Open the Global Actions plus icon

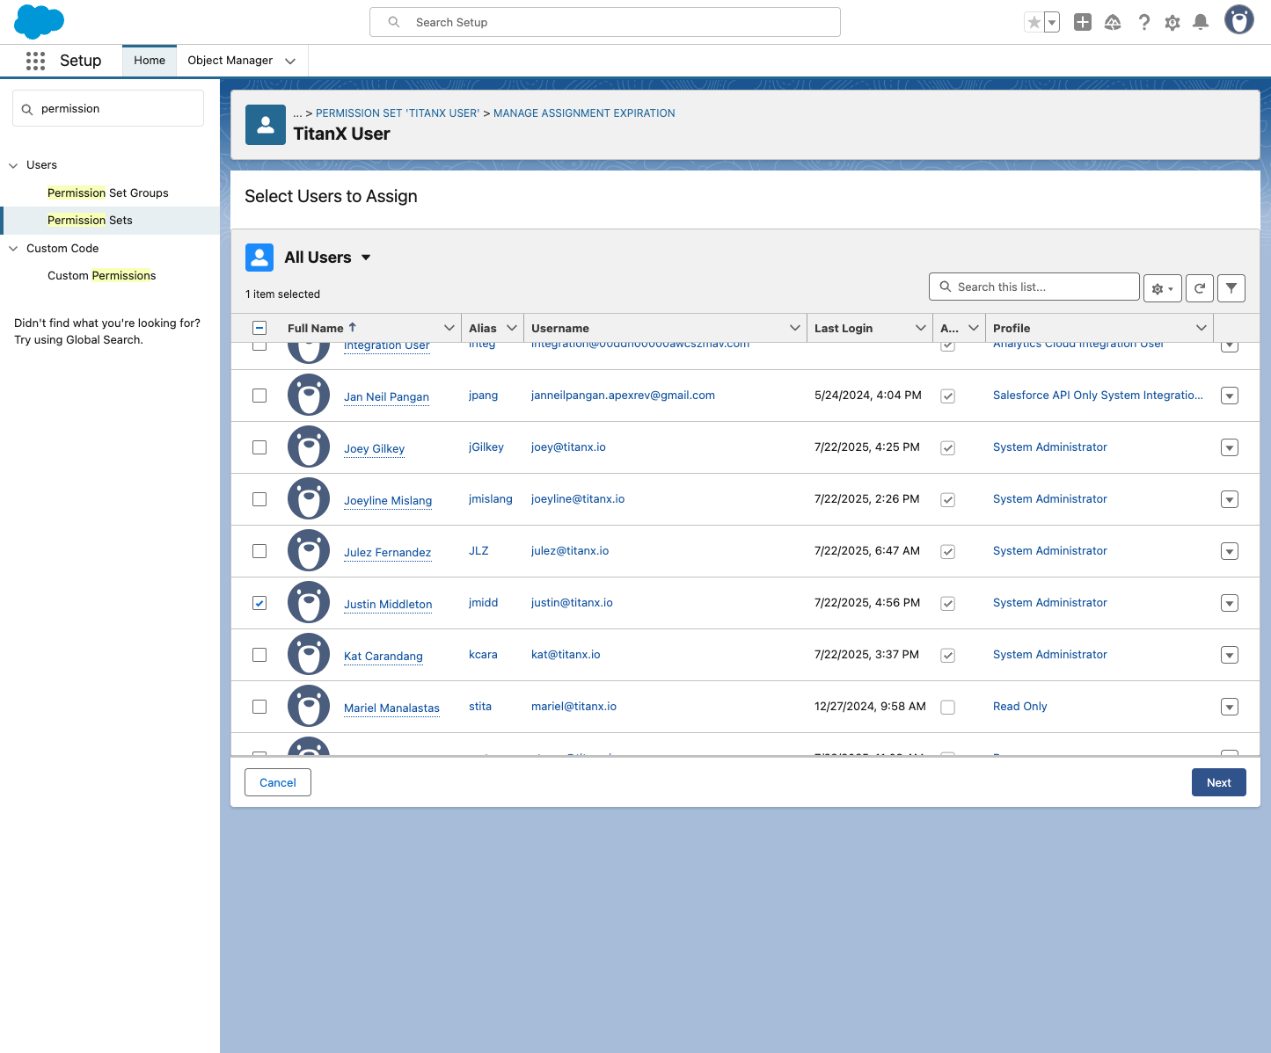click(x=1083, y=22)
